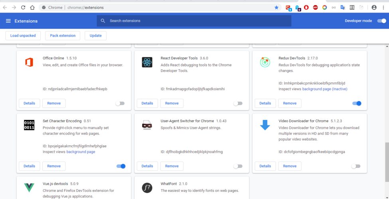389x199 pixels.
Task: Click the search magnifier icon
Action: point(103,21)
